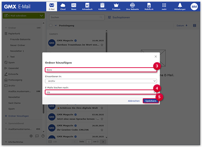Star the Jetzt eine neue Sprache lernen email
The width and height of the screenshot is (202, 147).
click(102, 119)
